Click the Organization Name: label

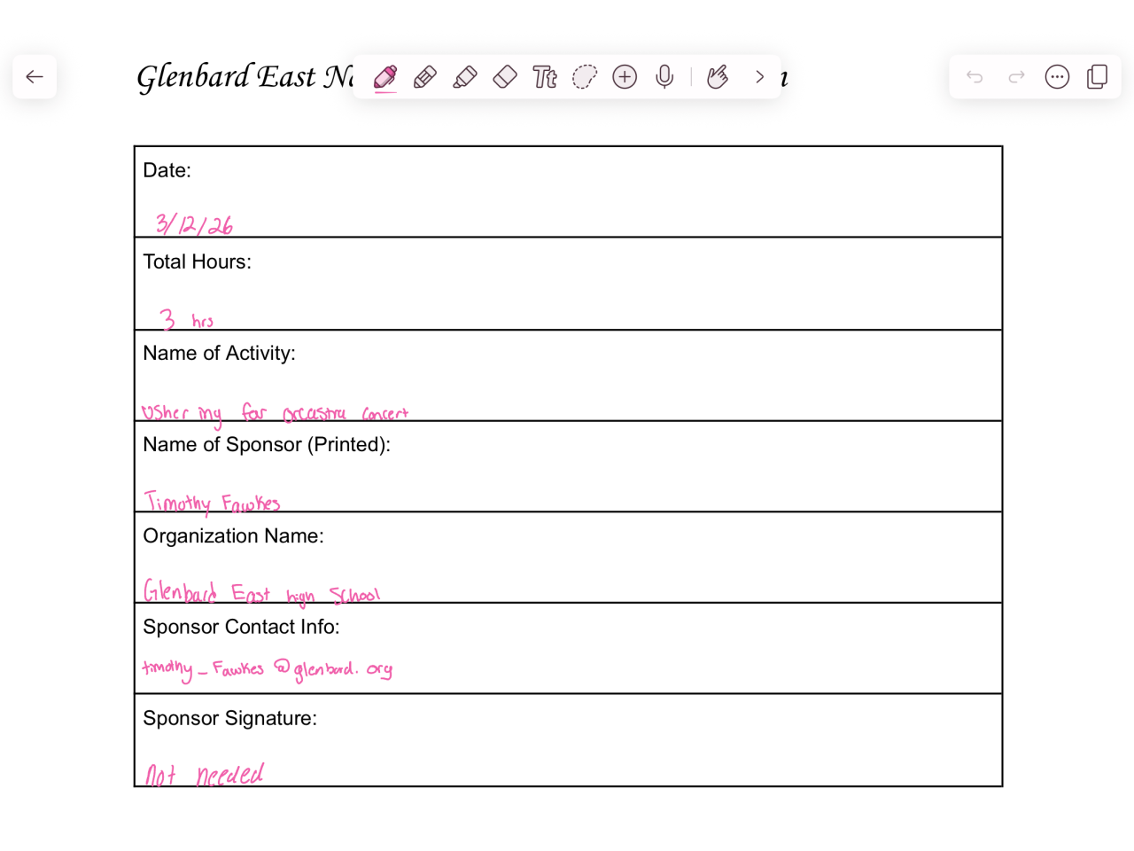coord(233,535)
